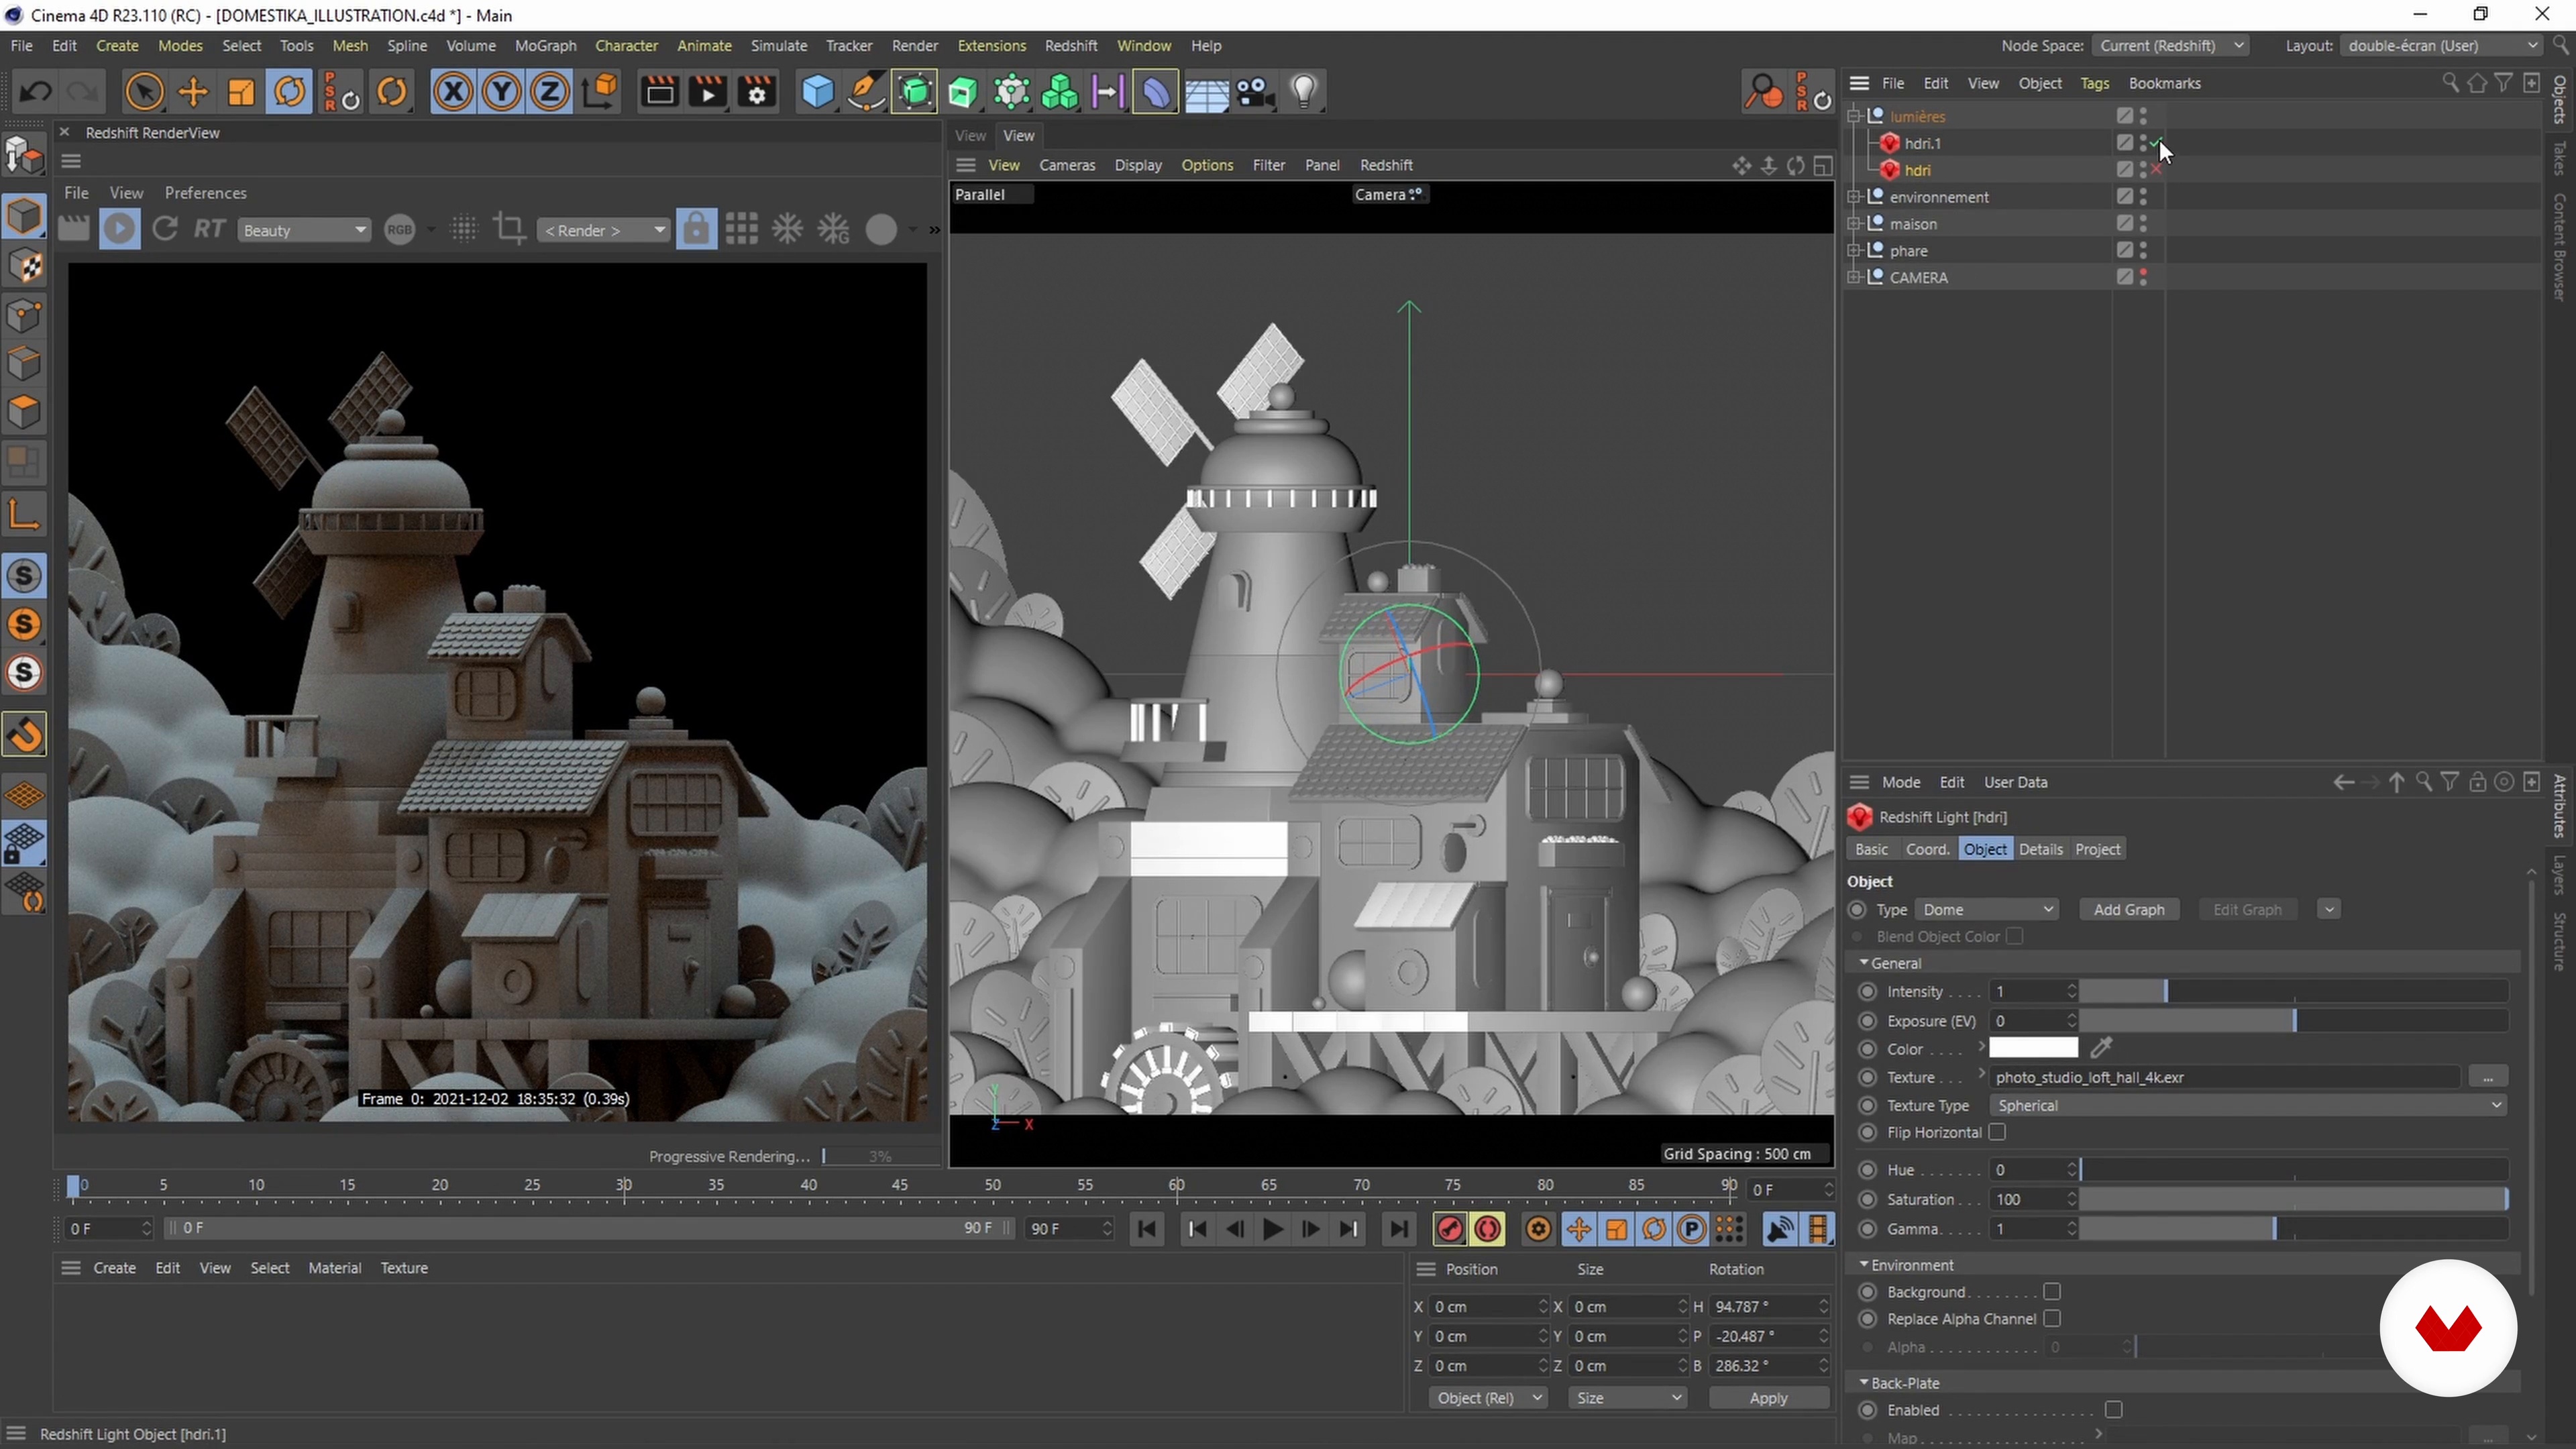Open the Beauty AOV dropdown
This screenshot has width=2576, height=1449.
pyautogui.click(x=304, y=230)
